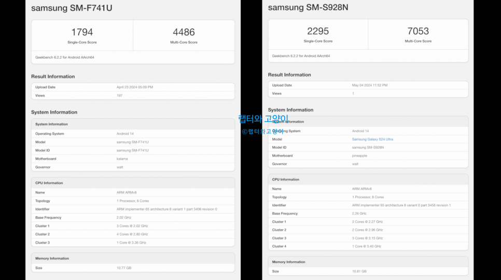
Task: Click the 2 Cores @ 2.96 GHz cluster
Action: point(367,230)
